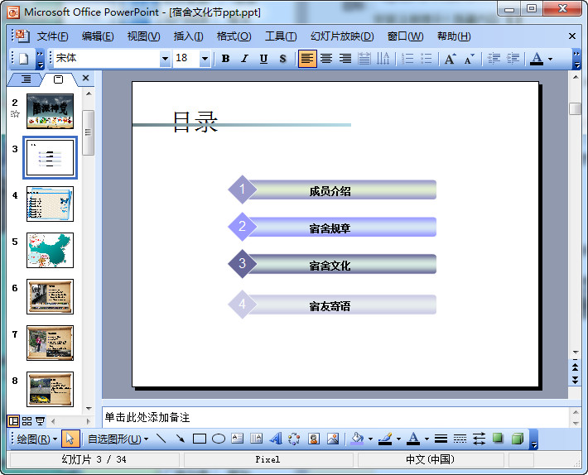Align text to the left
588x475 pixels.
[x=307, y=59]
